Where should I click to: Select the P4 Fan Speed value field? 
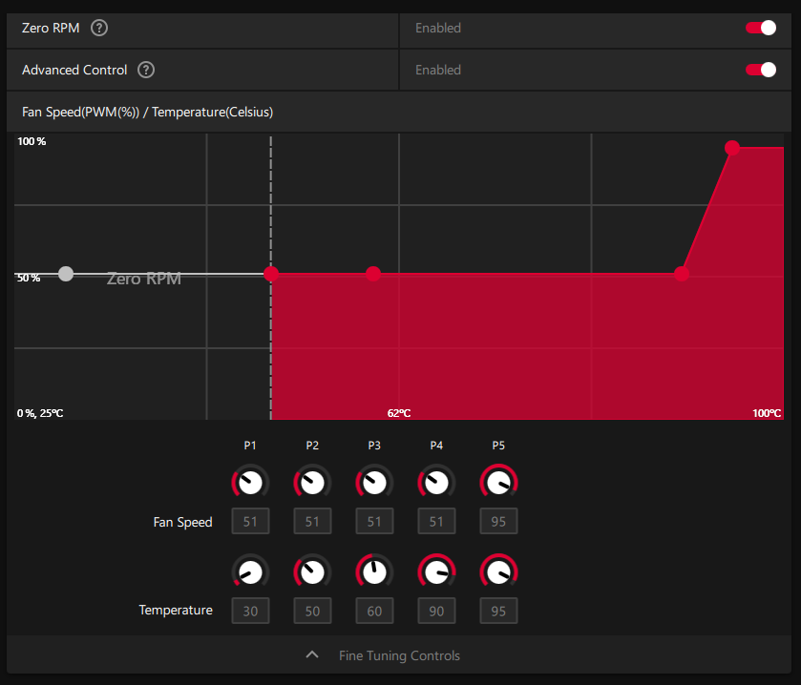point(436,521)
